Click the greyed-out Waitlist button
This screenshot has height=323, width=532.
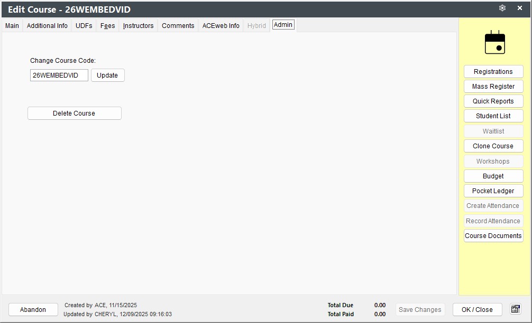click(x=493, y=131)
